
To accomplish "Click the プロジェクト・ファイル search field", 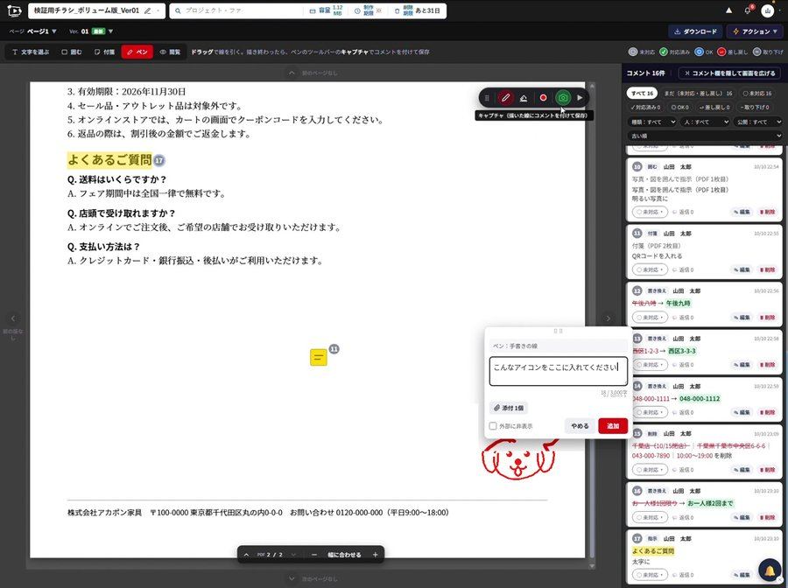I will pyautogui.click(x=236, y=10).
